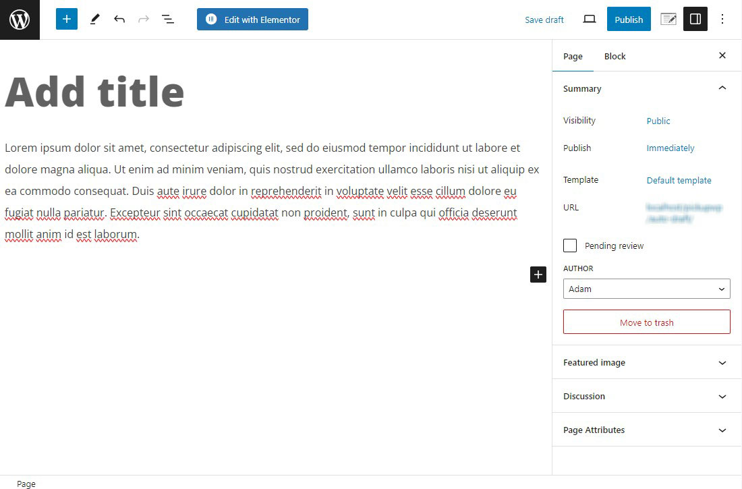Collapse the Summary section
The image size is (742, 489).
(x=646, y=88)
